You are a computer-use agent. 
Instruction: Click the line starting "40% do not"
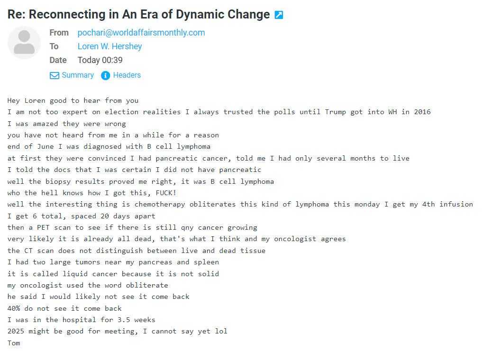coord(64,308)
